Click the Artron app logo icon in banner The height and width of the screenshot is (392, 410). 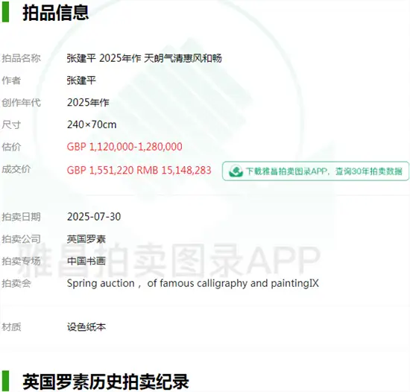pyautogui.click(x=236, y=171)
